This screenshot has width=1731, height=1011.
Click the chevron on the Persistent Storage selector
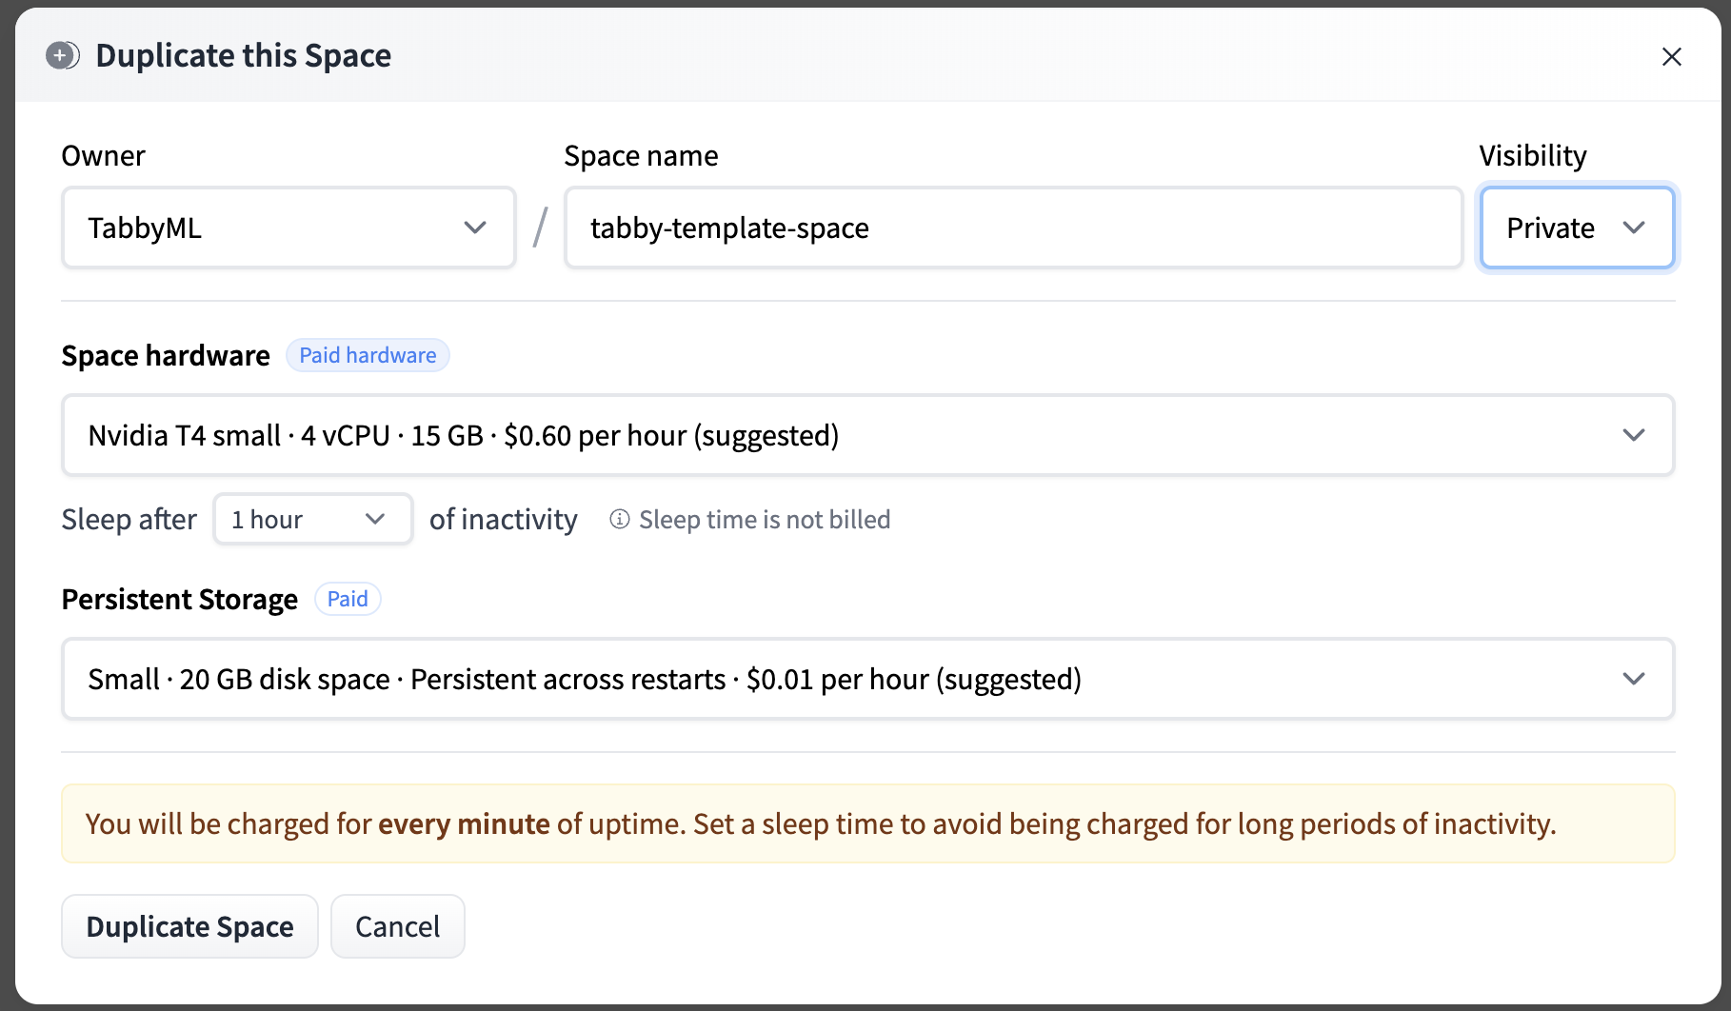(x=1635, y=679)
